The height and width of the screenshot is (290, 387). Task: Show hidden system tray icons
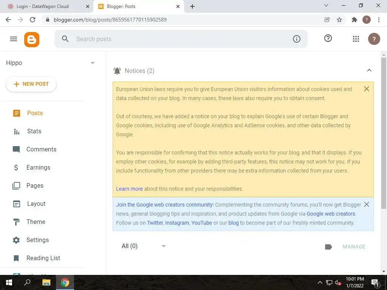(320, 282)
